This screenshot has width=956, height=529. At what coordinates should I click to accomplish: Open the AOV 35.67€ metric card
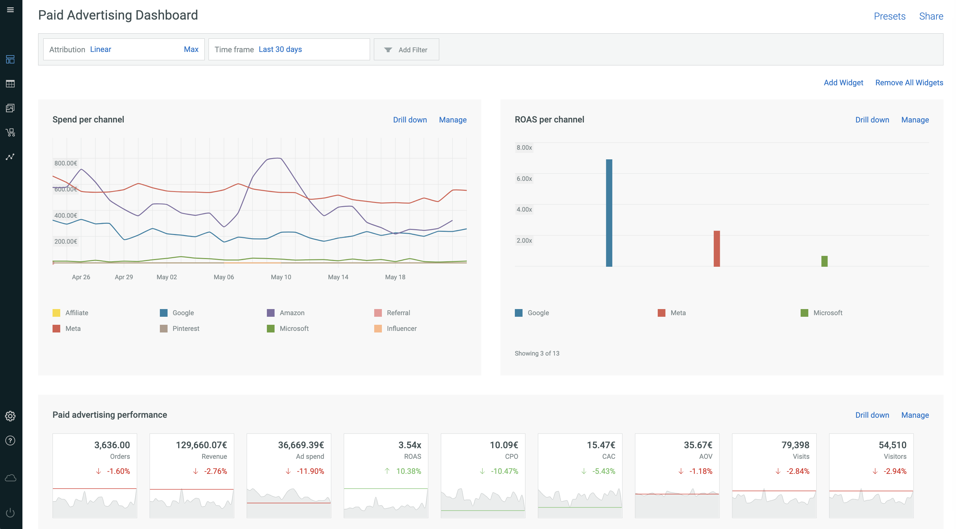[677, 475]
